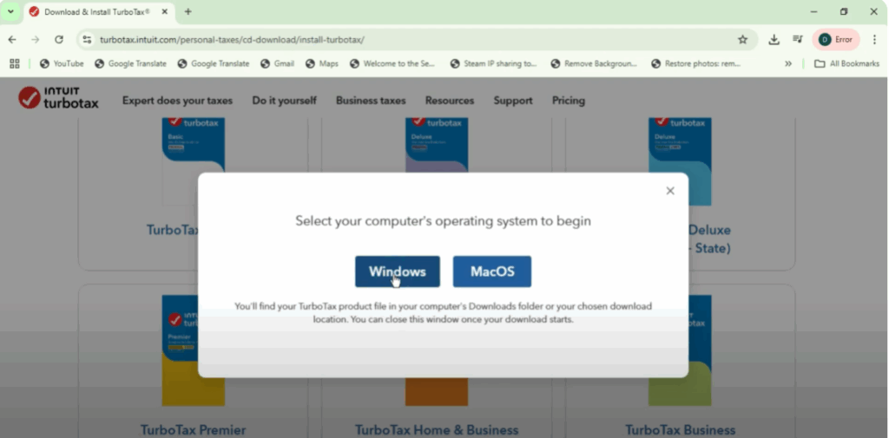Open the Restore photos bookmark
The height and width of the screenshot is (438, 889).
(x=695, y=63)
